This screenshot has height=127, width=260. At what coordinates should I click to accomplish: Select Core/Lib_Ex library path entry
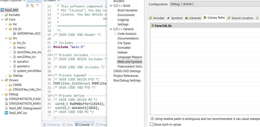click(x=205, y=26)
